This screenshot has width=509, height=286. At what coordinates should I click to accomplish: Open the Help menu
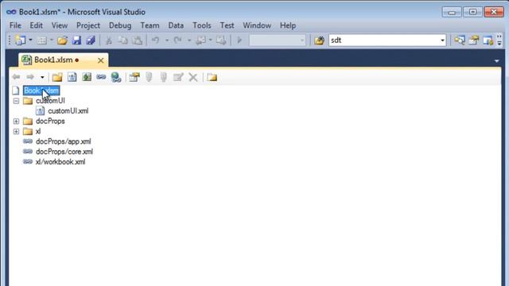pyautogui.click(x=288, y=25)
